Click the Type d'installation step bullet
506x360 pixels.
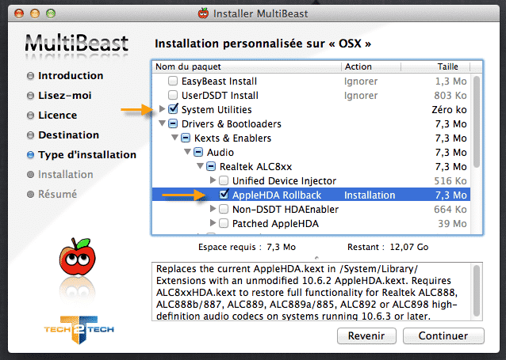tap(31, 155)
